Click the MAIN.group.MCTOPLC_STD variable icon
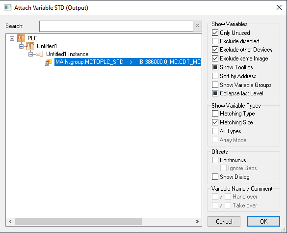This screenshot has height=233, width=287. coord(49,62)
